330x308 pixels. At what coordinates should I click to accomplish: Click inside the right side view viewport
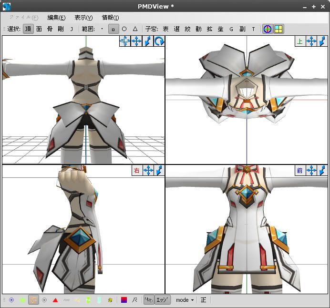(83, 229)
